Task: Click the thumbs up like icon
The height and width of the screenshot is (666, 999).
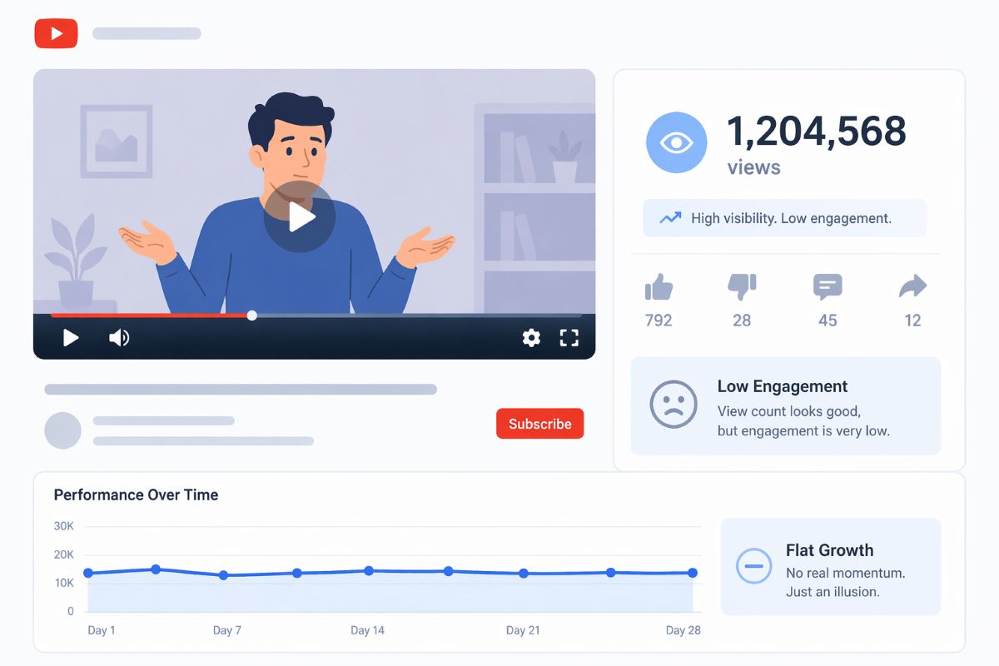Action: (x=659, y=287)
